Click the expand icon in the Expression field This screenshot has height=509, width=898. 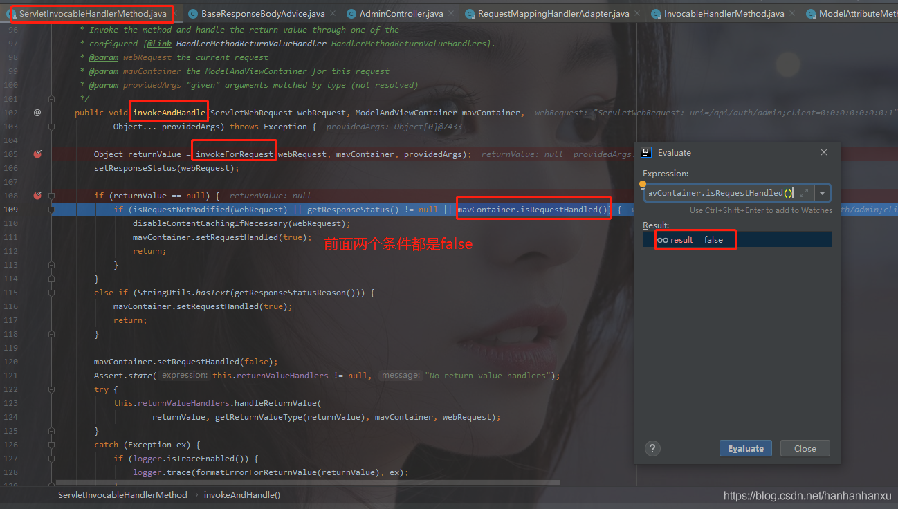(803, 194)
